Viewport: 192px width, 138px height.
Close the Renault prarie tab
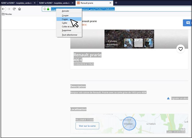point(110,3)
